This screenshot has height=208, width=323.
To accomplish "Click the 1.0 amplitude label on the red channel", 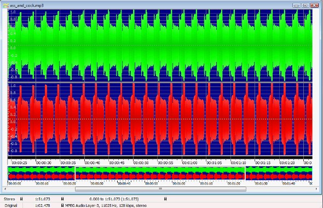I will pos(13,86).
